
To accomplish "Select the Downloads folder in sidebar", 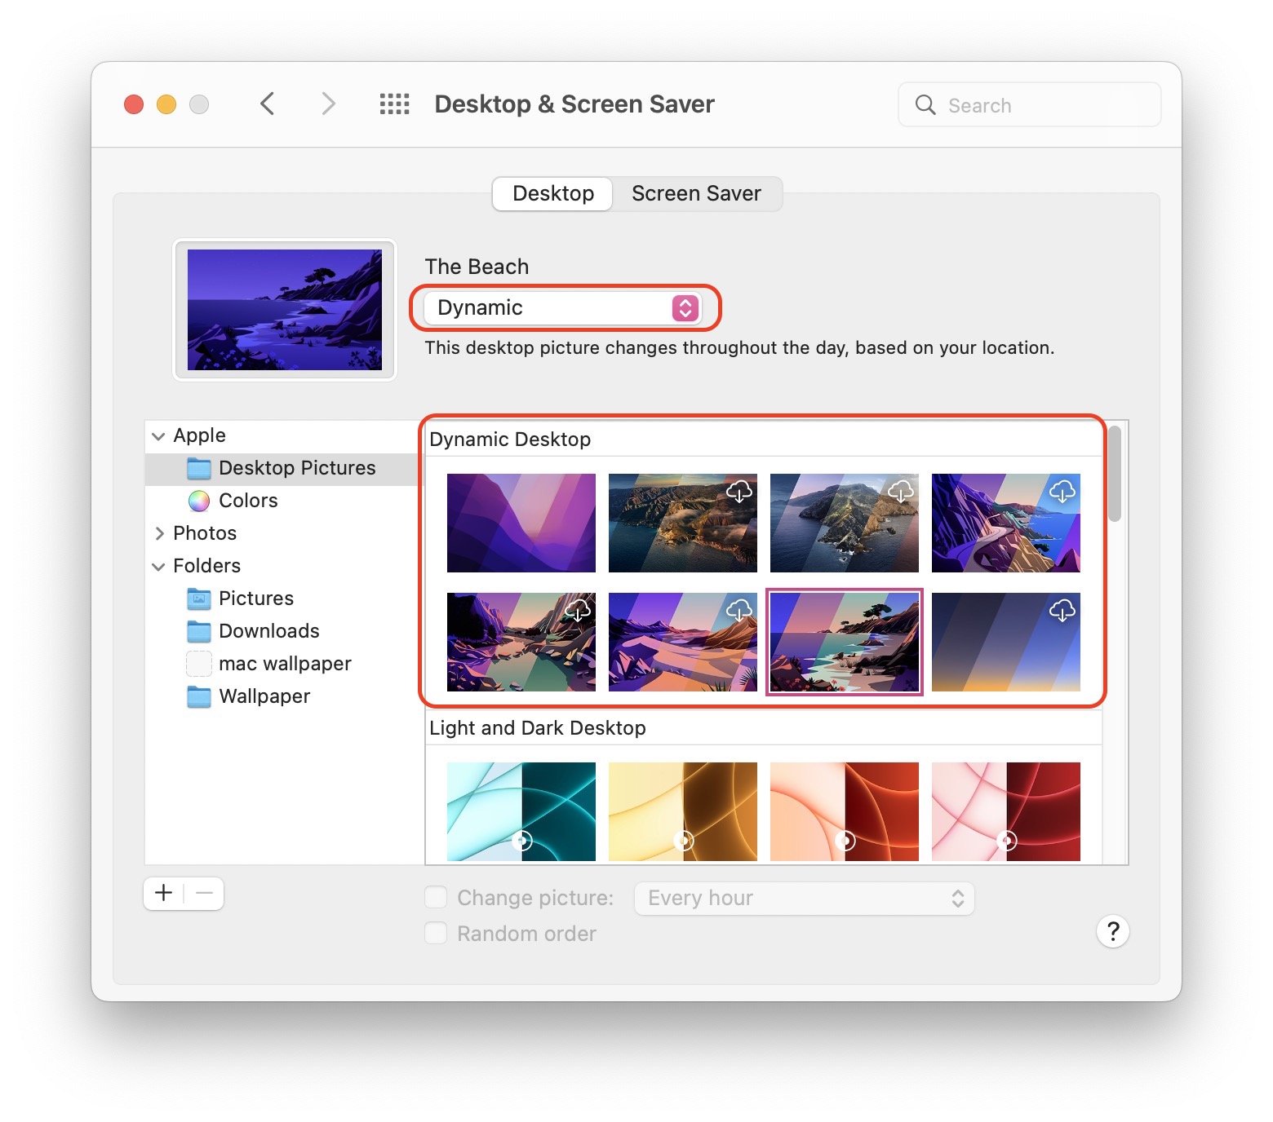I will [268, 631].
